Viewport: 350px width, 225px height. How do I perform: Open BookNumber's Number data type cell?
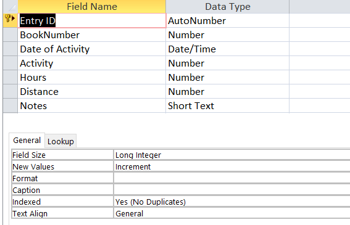point(227,35)
